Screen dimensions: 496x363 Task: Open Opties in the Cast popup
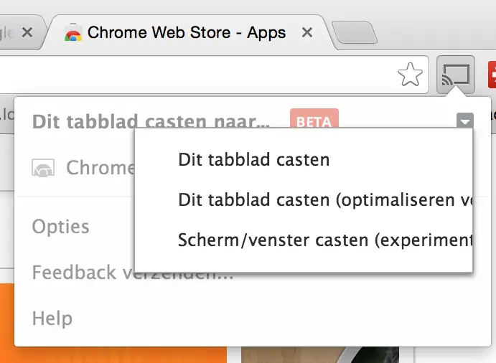(x=61, y=227)
